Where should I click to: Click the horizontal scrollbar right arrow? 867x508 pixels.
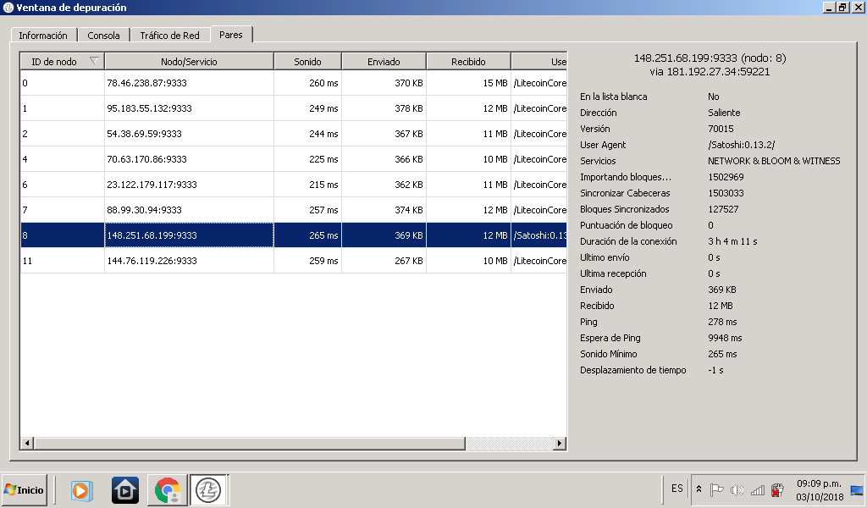coord(560,443)
